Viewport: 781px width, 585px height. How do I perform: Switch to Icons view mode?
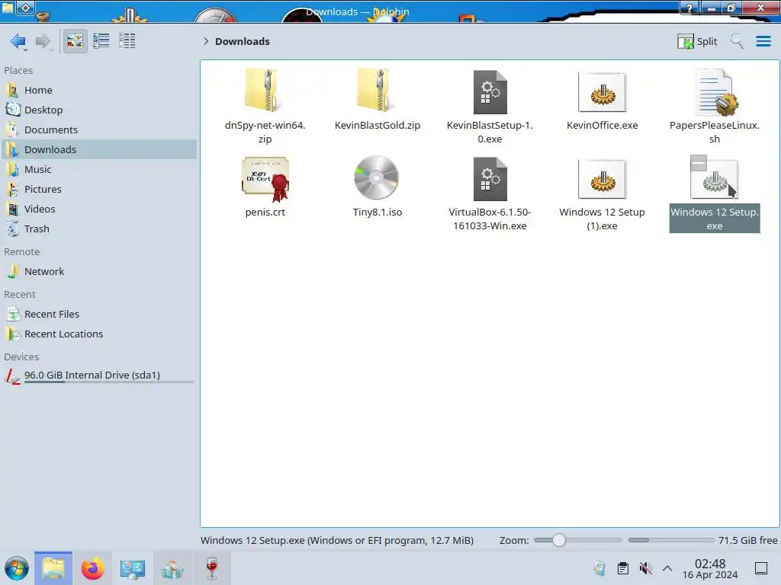(x=75, y=41)
